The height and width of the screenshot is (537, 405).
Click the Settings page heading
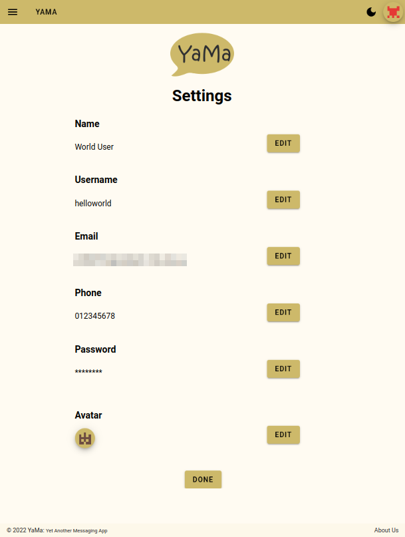click(202, 96)
